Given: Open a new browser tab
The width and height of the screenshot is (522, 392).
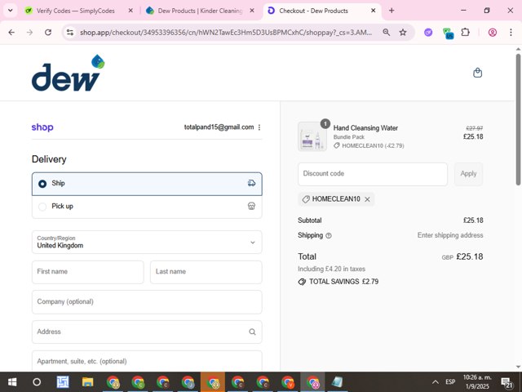Looking at the screenshot, I should [x=391, y=11].
